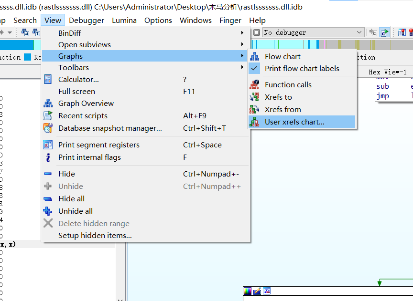Choose Setup hidden items entry

point(146,235)
